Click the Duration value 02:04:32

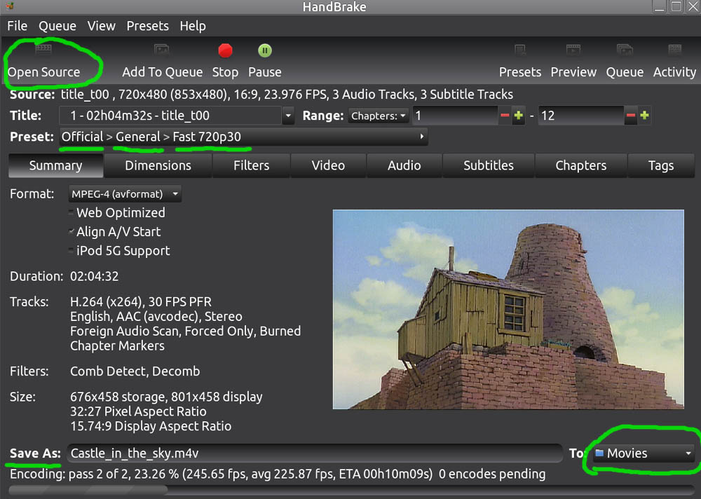95,276
